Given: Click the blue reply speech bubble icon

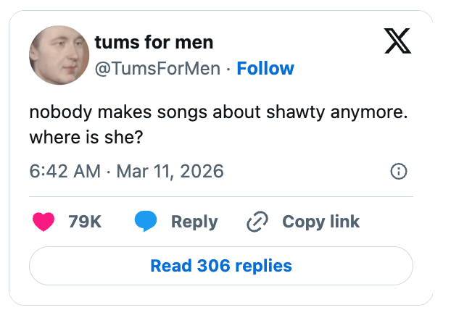Looking at the screenshot, I should [146, 222].
